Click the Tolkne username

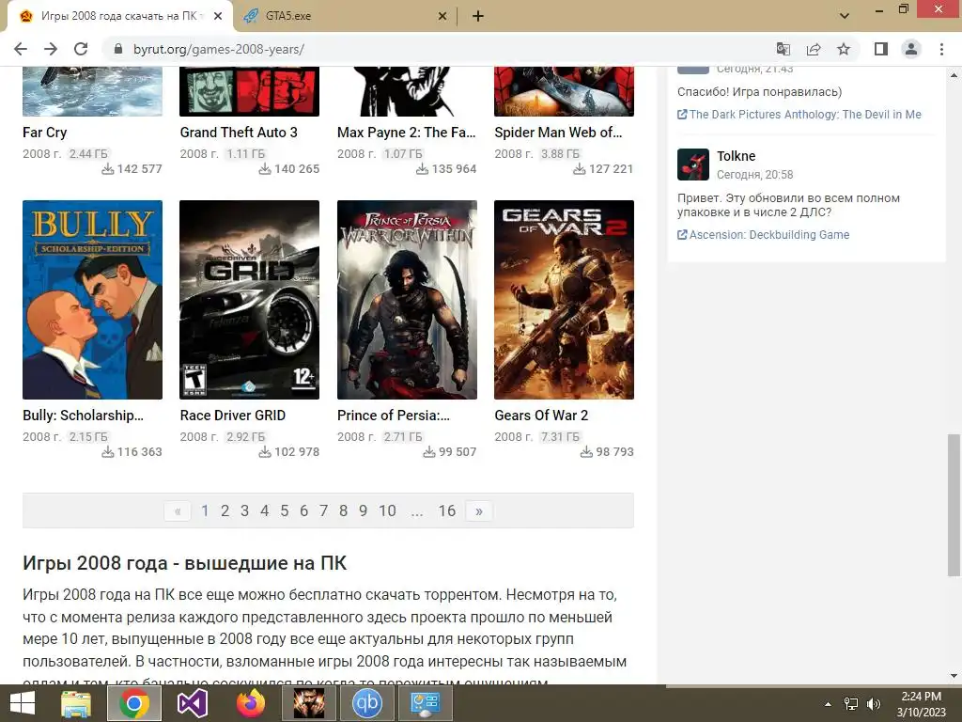737,156
